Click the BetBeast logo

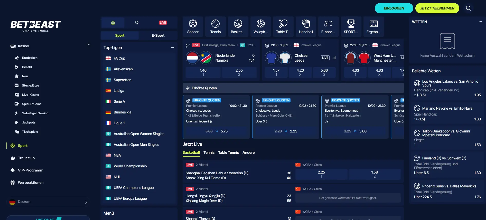[x=35, y=26]
